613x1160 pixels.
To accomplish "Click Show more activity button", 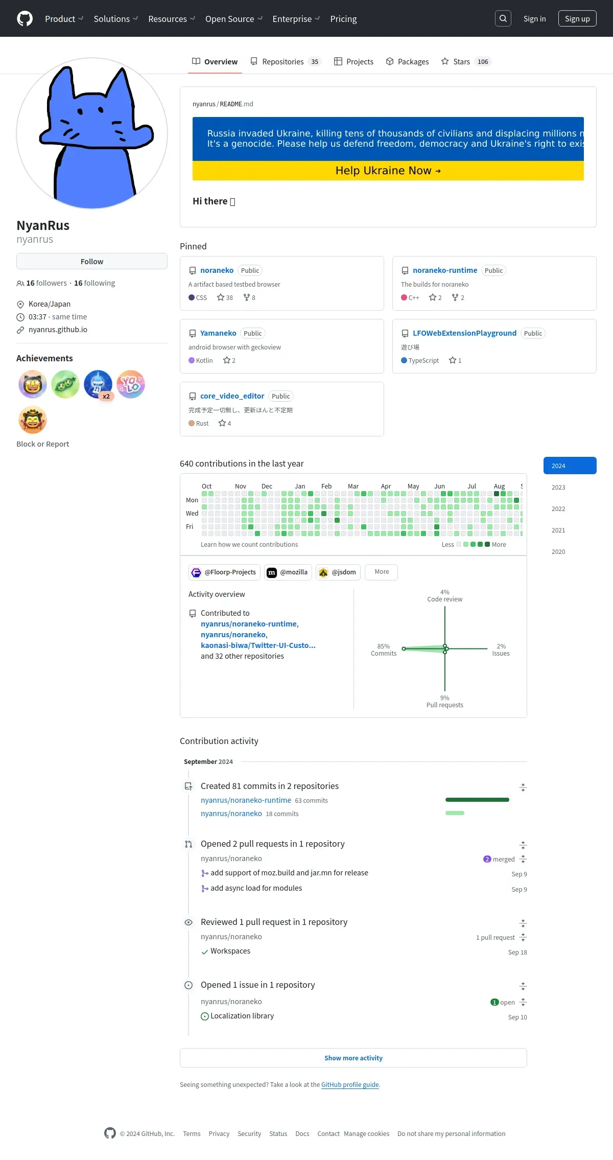I will pos(353,1058).
